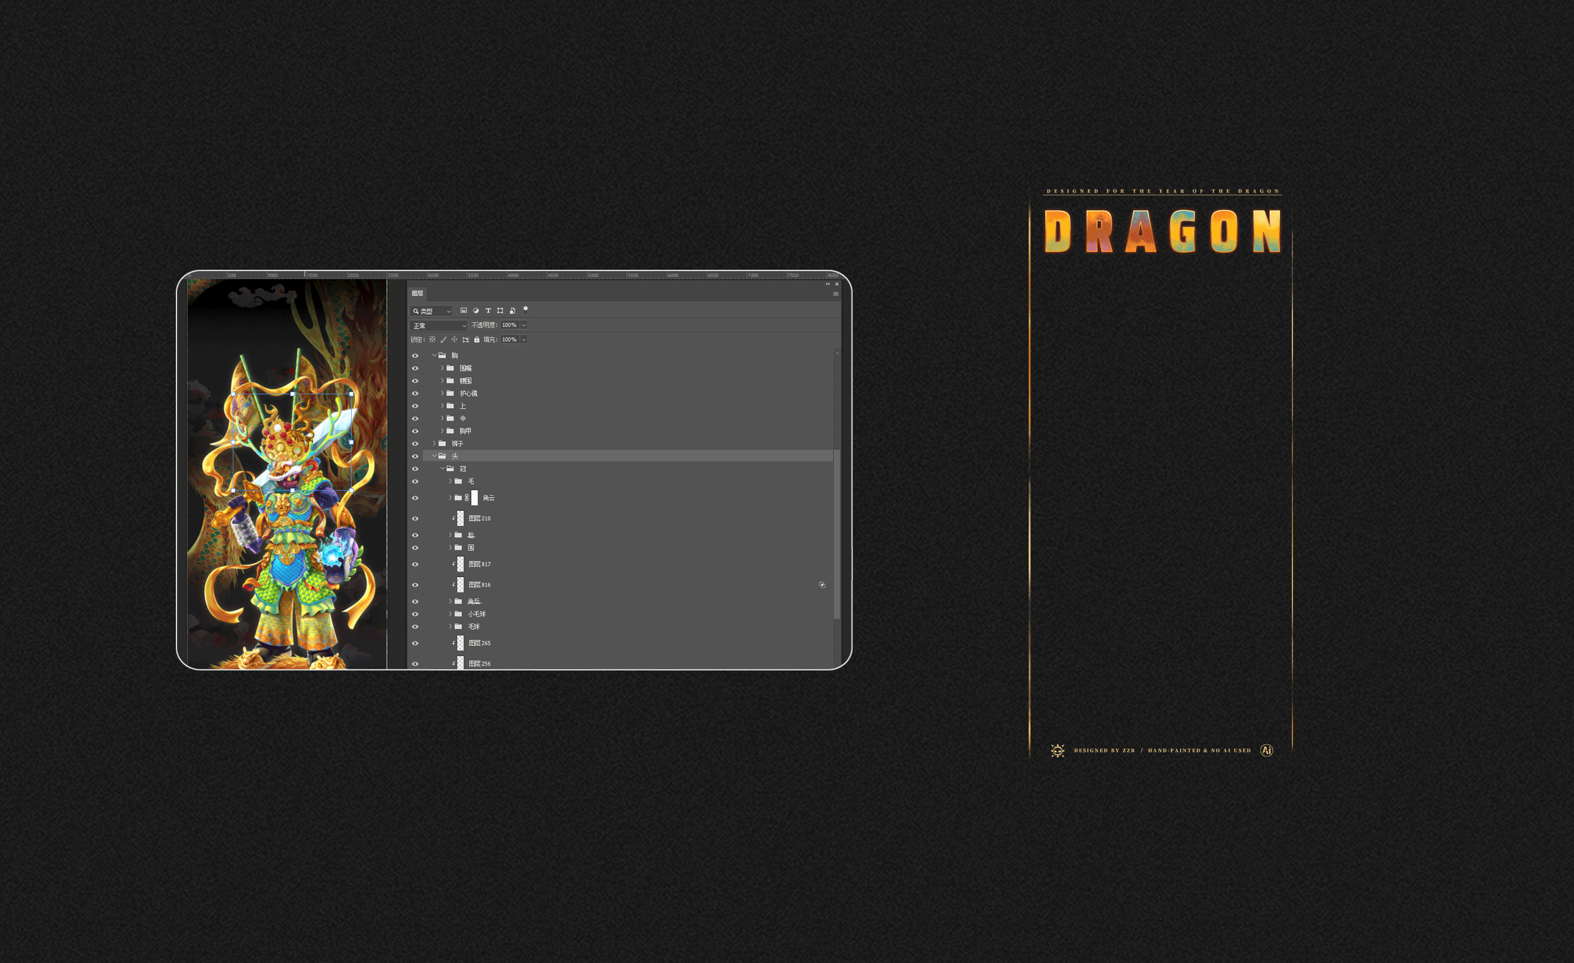The image size is (1574, 963).
Task: Click the 角云 layer mask thumbnail
Action: click(475, 497)
